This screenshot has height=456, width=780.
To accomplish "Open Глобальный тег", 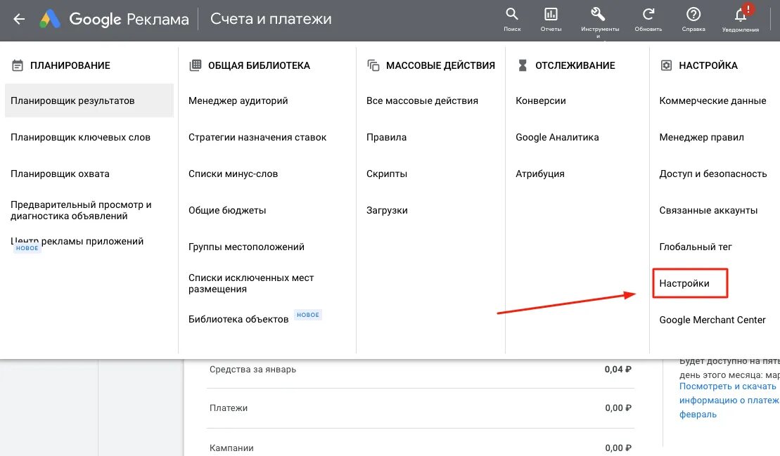I will 695,247.
